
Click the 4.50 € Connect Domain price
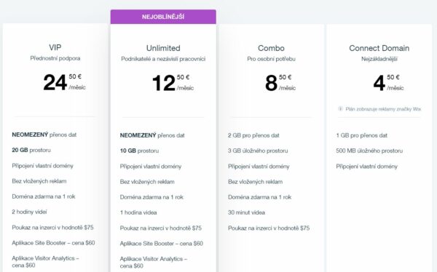coord(388,83)
